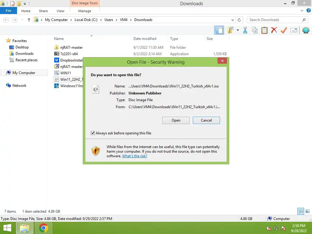Click VM4 in the address breadcrumb
The image size is (312, 234).
[x=124, y=20]
